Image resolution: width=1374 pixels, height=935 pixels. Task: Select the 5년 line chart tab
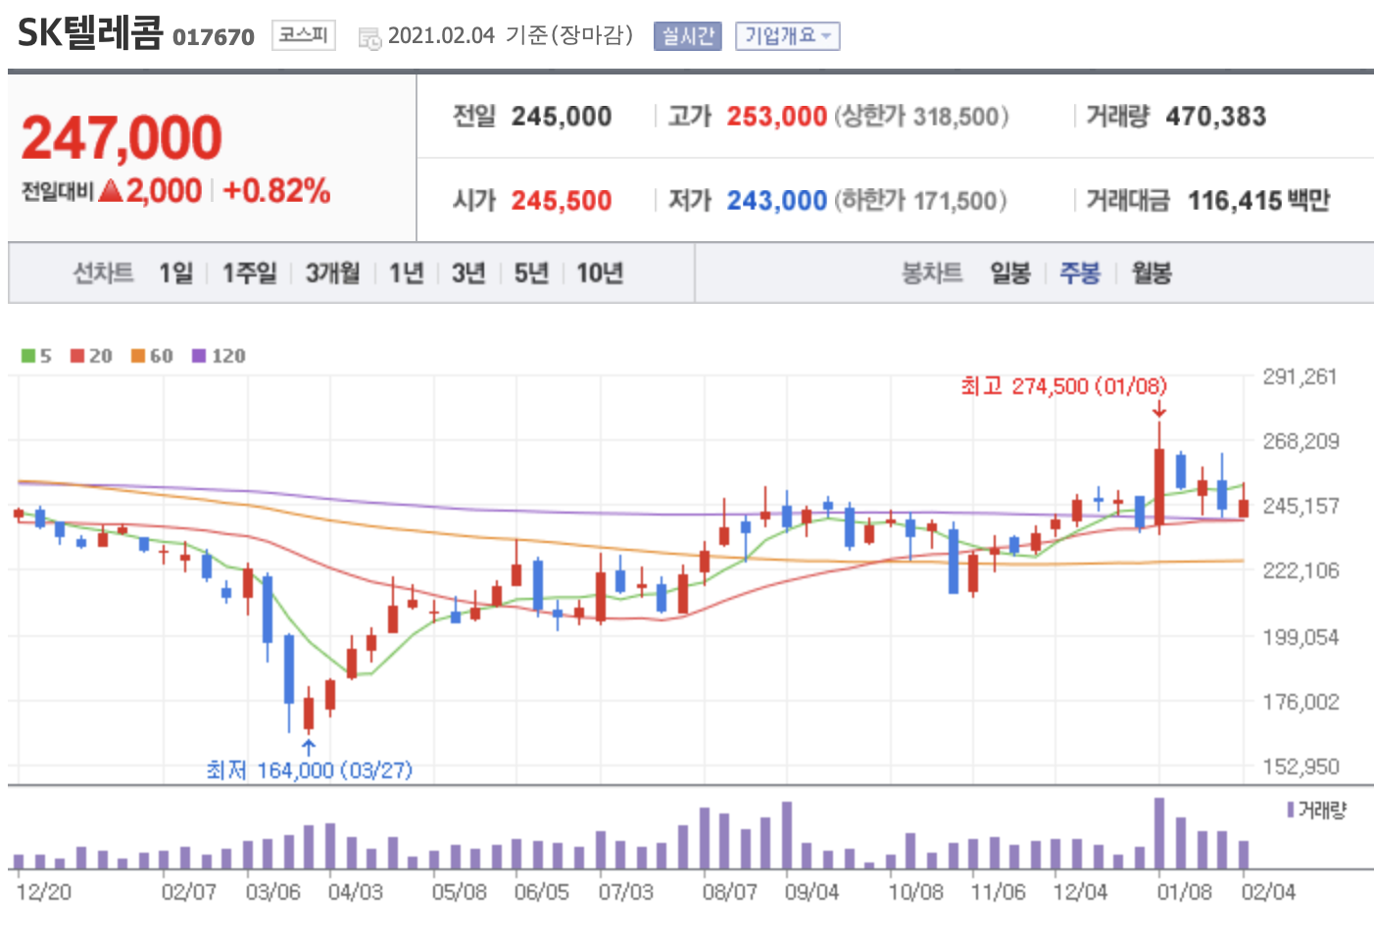click(531, 272)
